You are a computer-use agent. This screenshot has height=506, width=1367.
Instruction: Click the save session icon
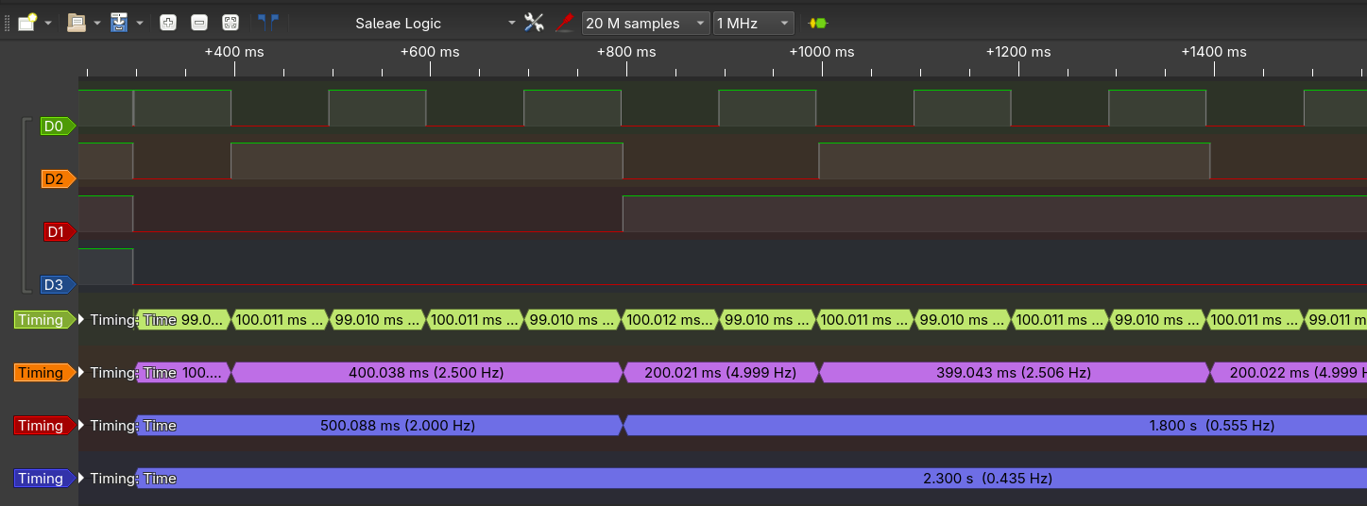119,23
